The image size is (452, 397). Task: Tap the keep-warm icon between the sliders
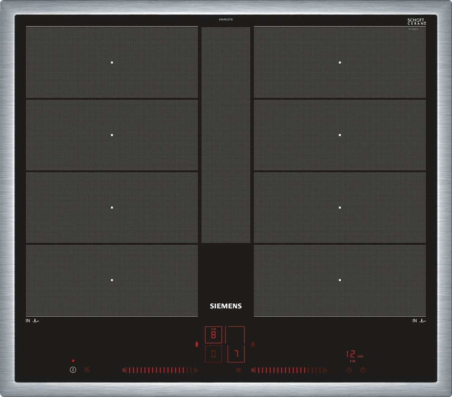click(x=238, y=370)
